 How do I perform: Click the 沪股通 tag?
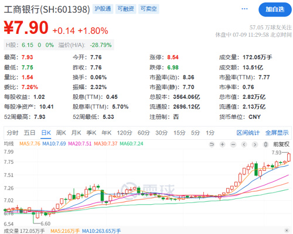click(x=103, y=9)
